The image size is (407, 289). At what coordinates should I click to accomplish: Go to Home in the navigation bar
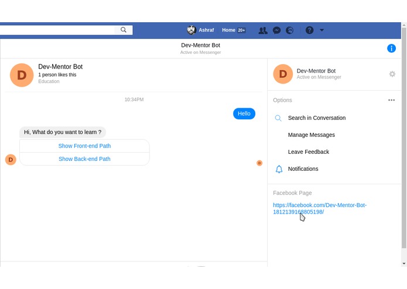tap(228, 30)
